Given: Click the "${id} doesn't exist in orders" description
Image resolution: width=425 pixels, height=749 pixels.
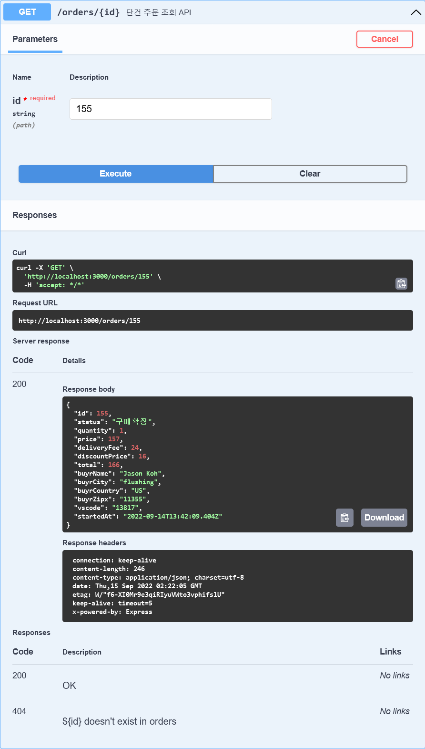Looking at the screenshot, I should [120, 721].
